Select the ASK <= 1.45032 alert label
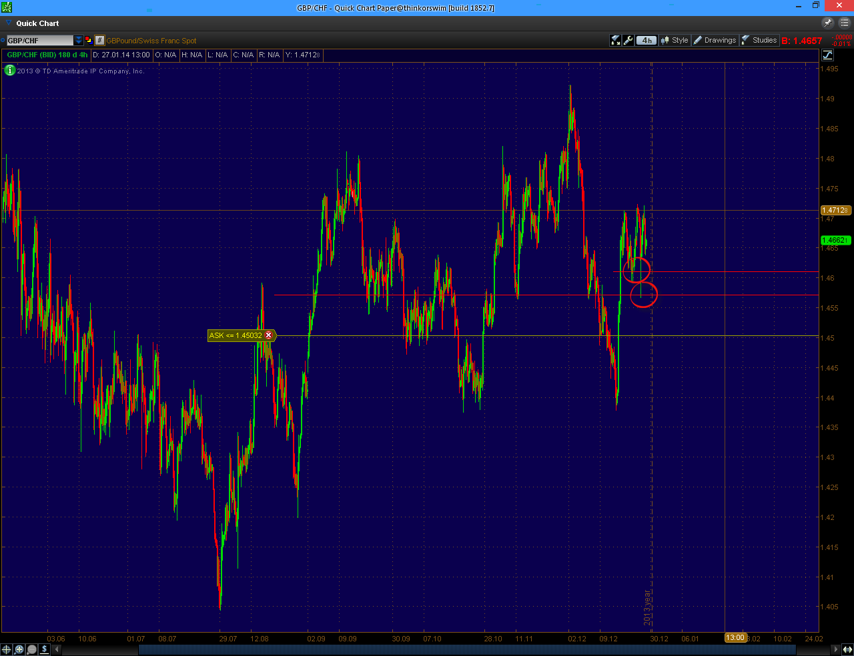 [x=236, y=335]
